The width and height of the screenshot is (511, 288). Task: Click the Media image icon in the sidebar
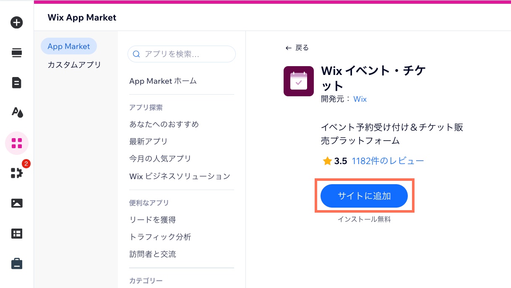pyautogui.click(x=16, y=203)
